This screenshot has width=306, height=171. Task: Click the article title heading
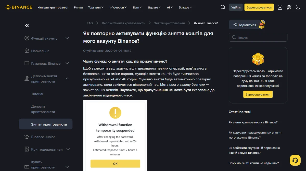(x=148, y=37)
